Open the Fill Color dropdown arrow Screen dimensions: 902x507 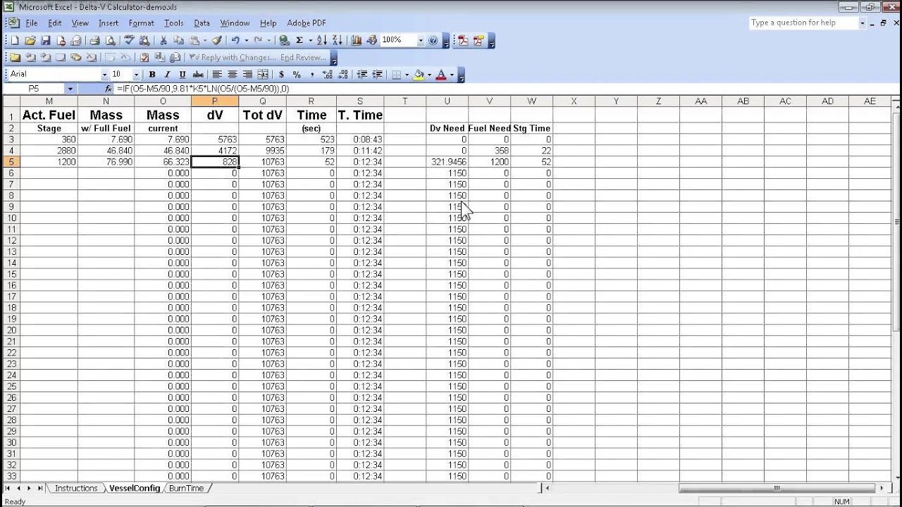click(x=429, y=75)
